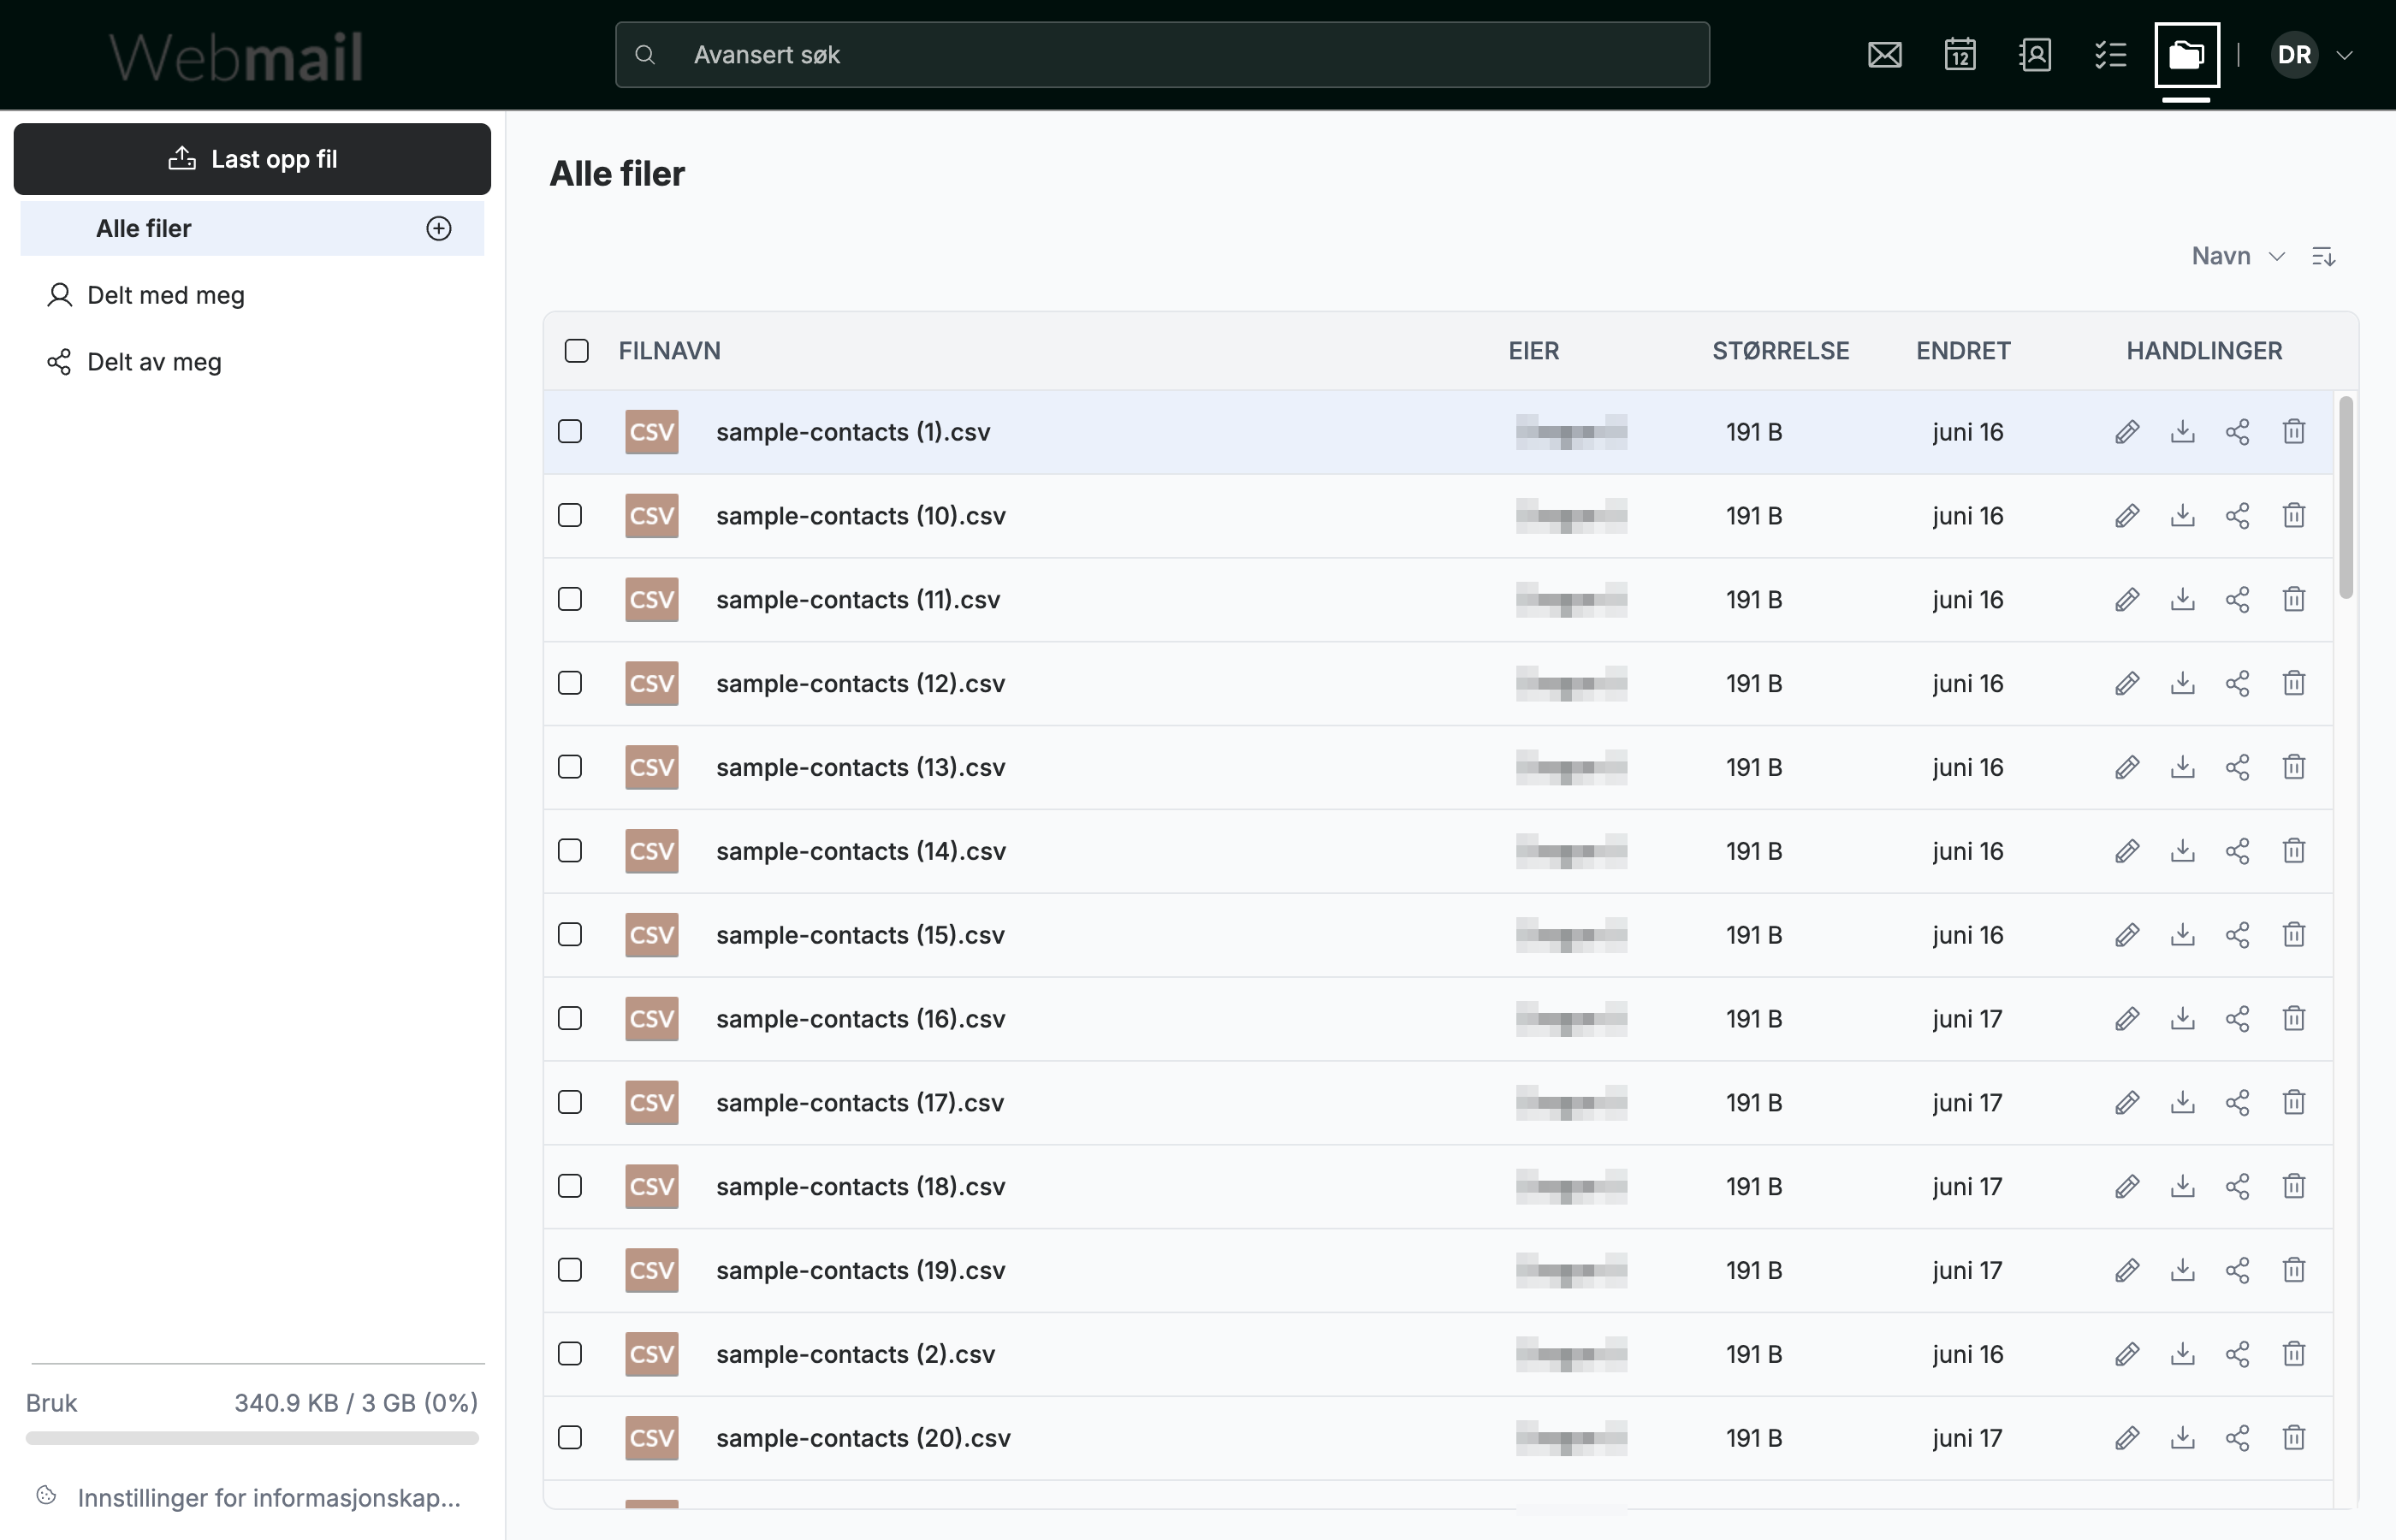The width and height of the screenshot is (2396, 1540).
Task: Share sample-contacts (16).csv
Action: (x=2238, y=1019)
